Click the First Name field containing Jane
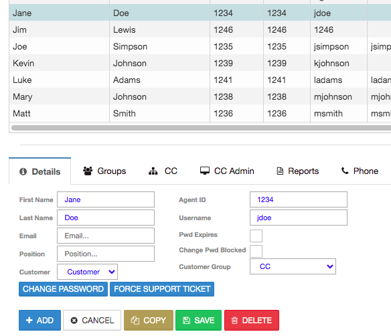This screenshot has width=391, height=336. (x=106, y=199)
